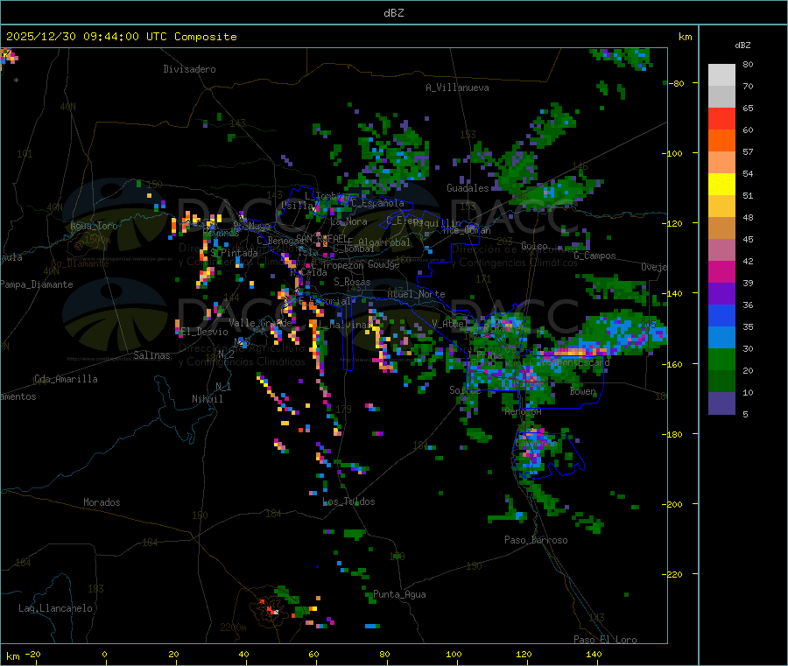Click the El_Desvio location label

[205, 332]
